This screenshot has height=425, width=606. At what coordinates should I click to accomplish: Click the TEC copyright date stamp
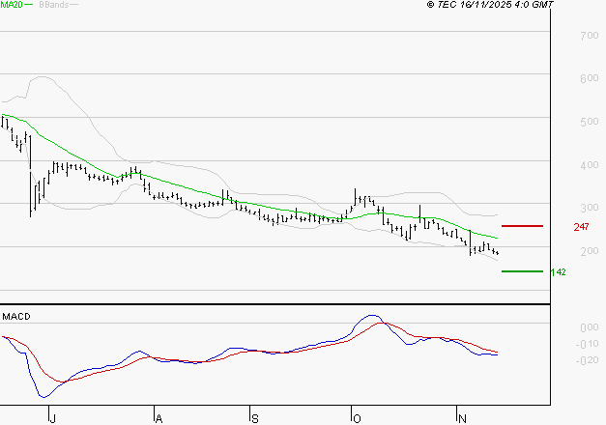coord(490,5)
